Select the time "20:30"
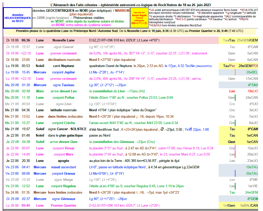 [x=26, y=161]
